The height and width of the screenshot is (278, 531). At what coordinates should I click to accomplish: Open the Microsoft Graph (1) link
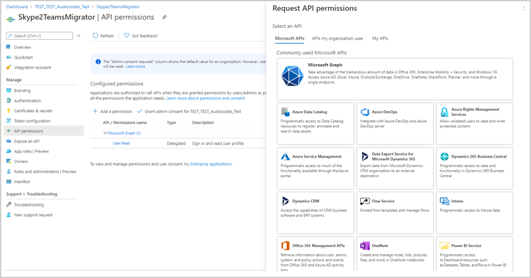(x=124, y=133)
